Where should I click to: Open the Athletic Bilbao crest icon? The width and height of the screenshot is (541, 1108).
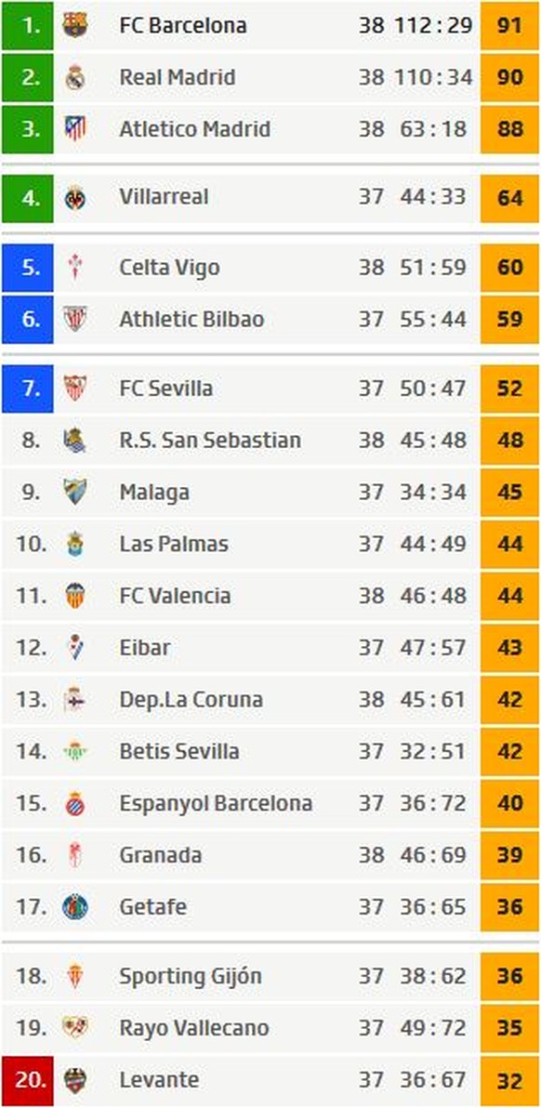click(x=75, y=320)
